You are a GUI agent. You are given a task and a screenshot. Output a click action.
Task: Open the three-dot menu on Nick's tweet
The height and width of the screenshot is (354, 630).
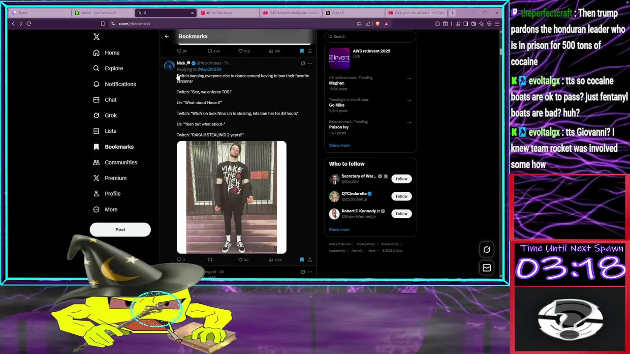(310, 63)
